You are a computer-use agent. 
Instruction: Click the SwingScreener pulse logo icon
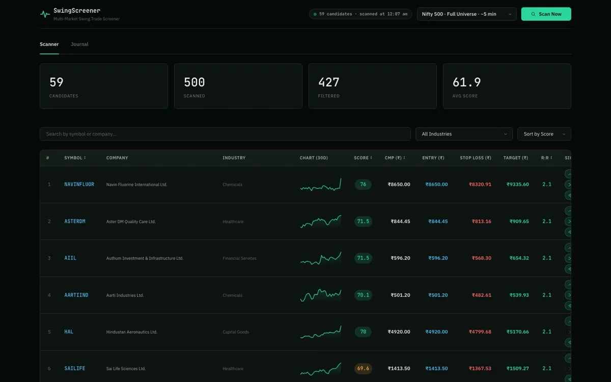coord(45,14)
